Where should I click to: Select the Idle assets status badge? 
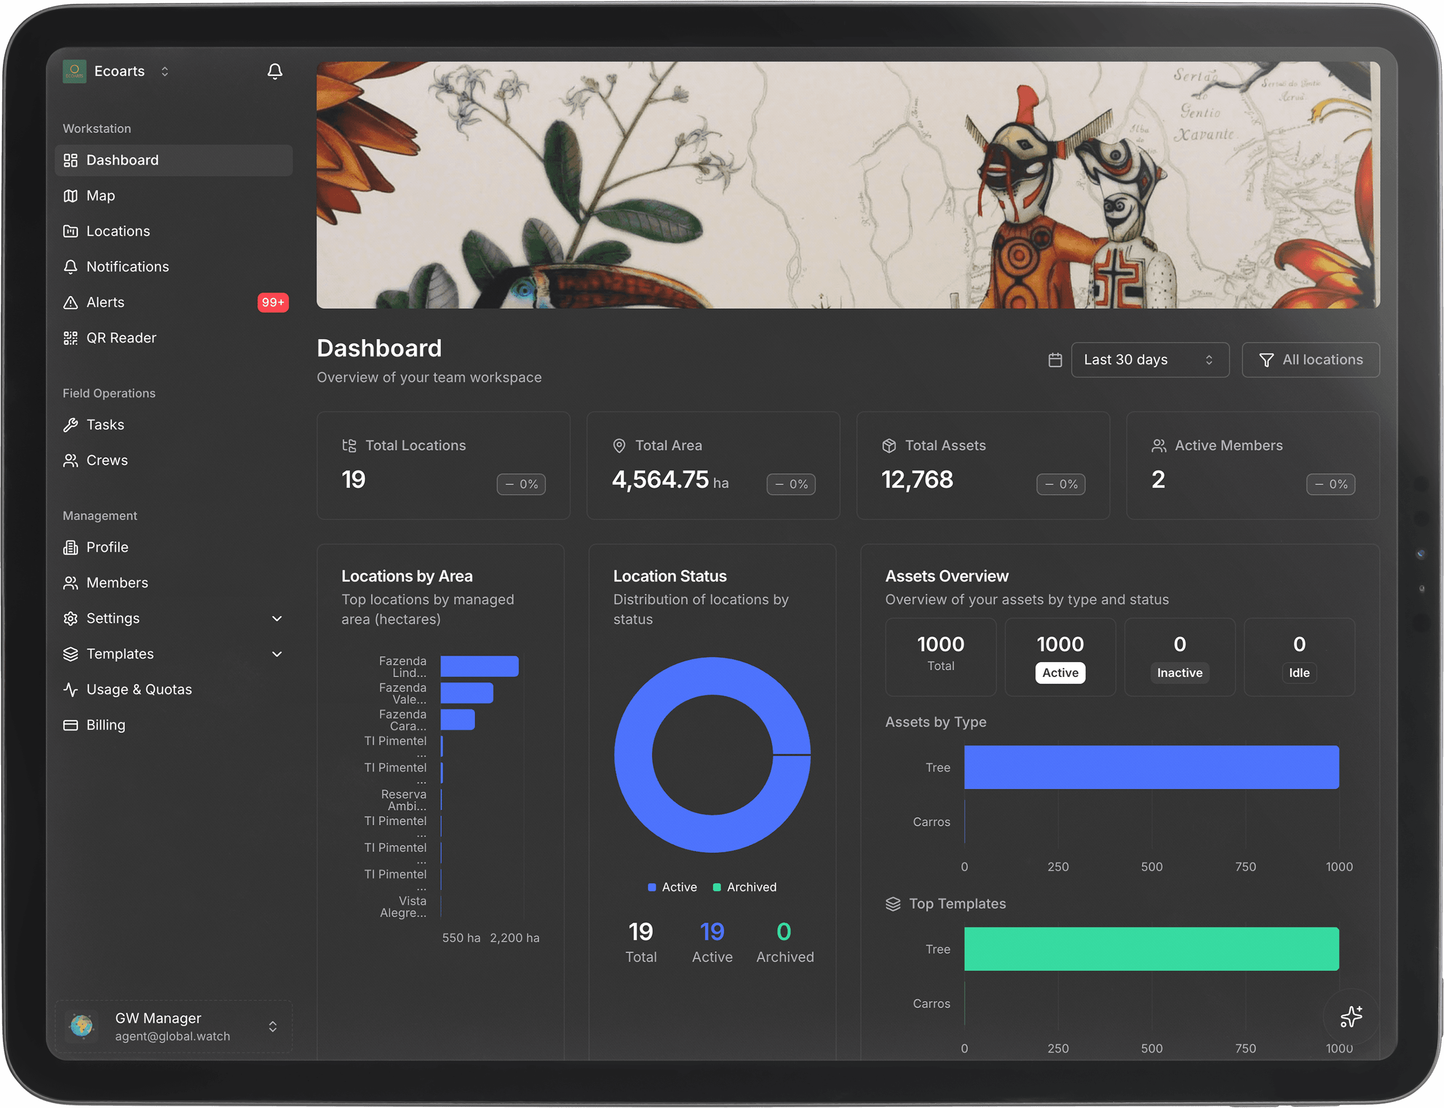(1300, 673)
